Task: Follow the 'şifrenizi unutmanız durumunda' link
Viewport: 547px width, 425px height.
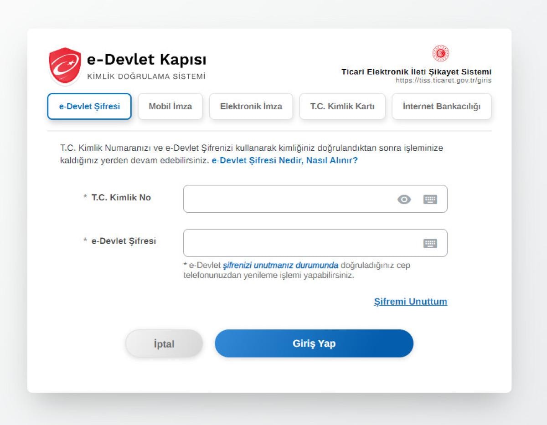Action: 280,265
